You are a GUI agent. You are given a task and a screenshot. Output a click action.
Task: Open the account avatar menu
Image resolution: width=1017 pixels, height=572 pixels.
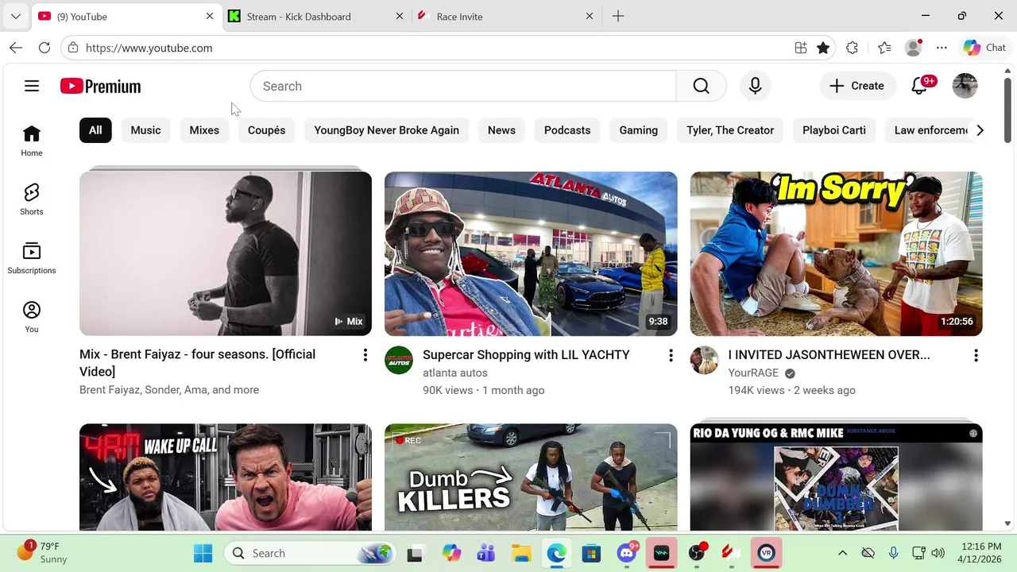point(965,86)
